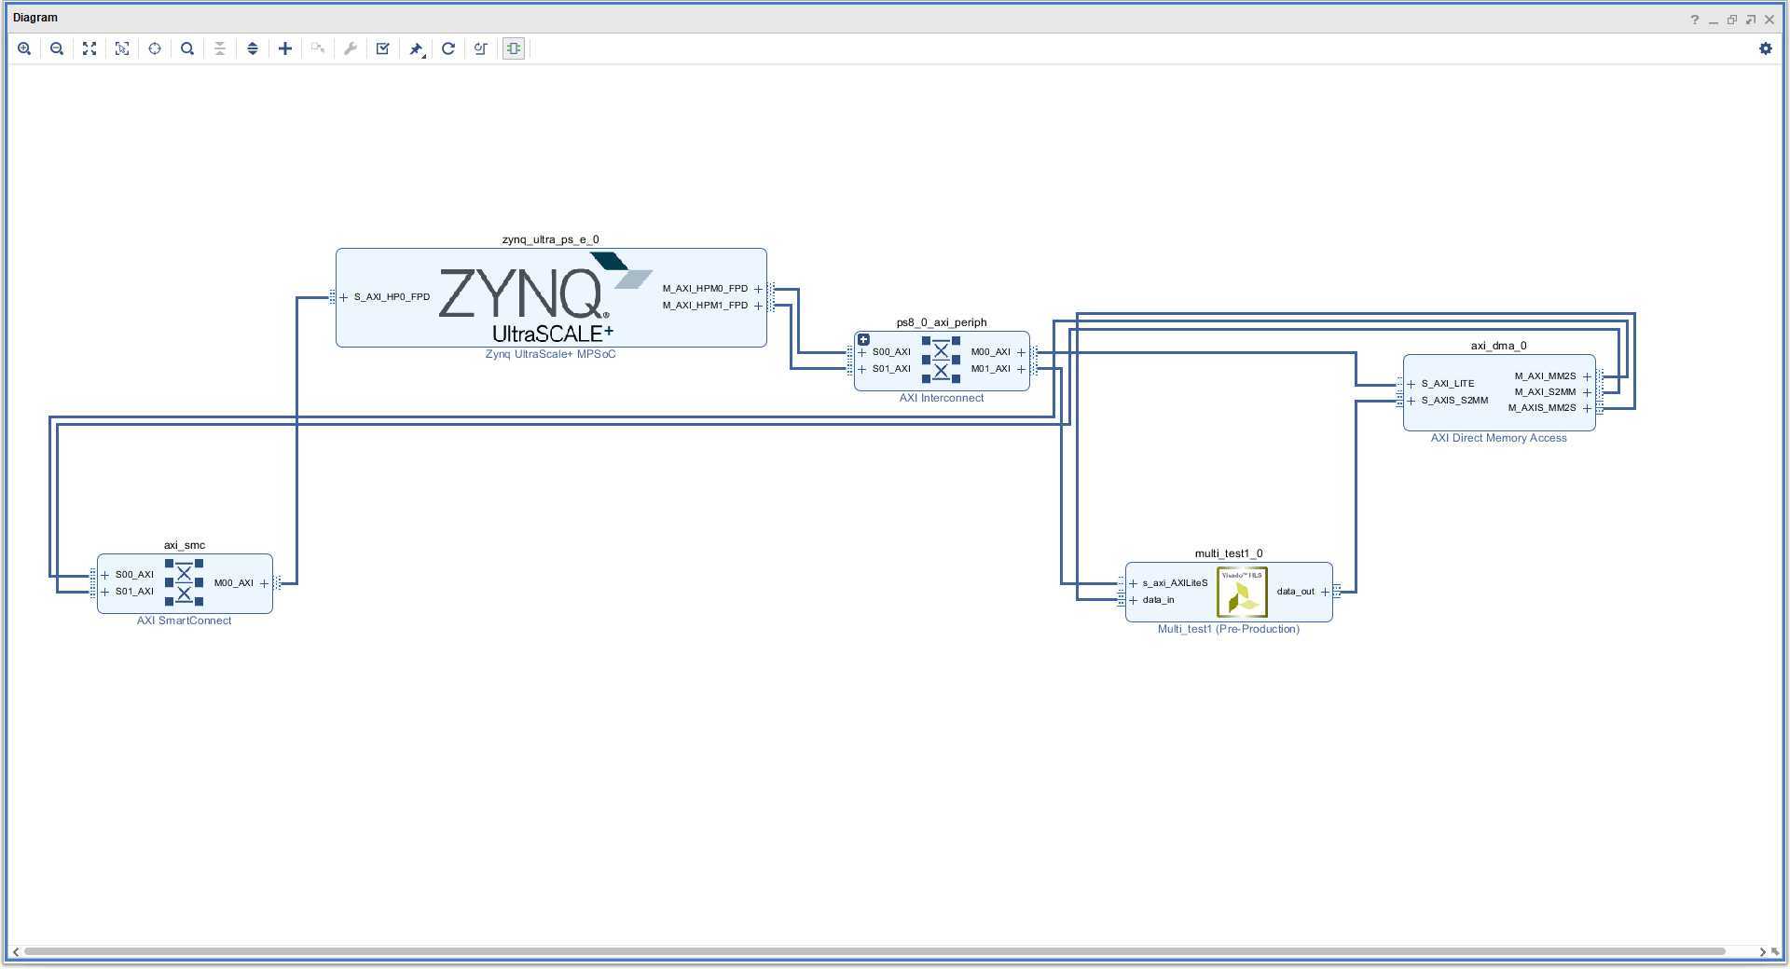Click the Regenerate Layout icon
The width and height of the screenshot is (1790, 969).
point(448,48)
